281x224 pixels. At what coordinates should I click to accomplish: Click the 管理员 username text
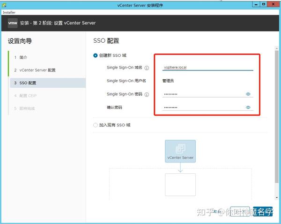point(168,81)
